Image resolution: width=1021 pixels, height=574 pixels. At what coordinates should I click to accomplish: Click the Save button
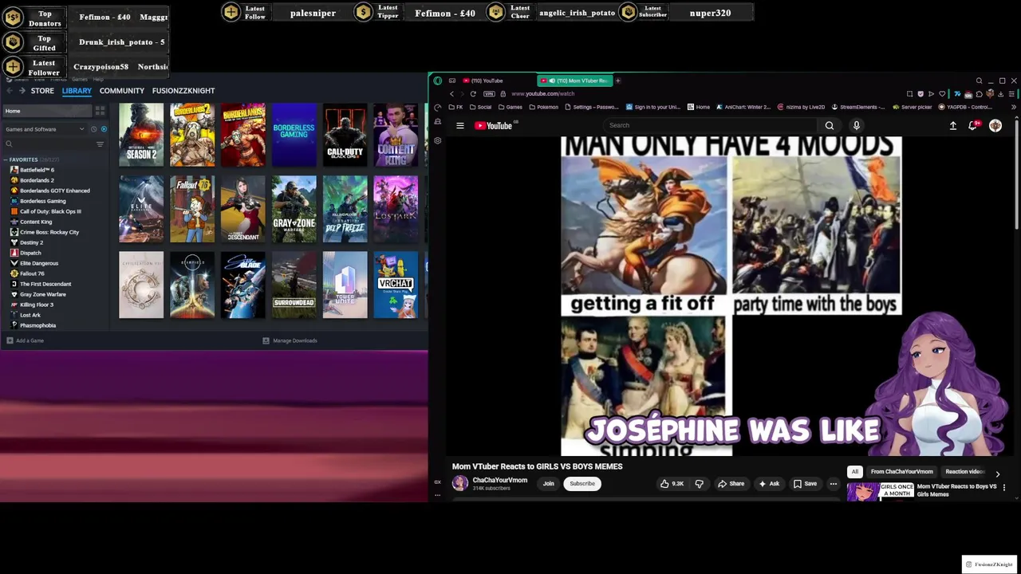[x=805, y=483]
